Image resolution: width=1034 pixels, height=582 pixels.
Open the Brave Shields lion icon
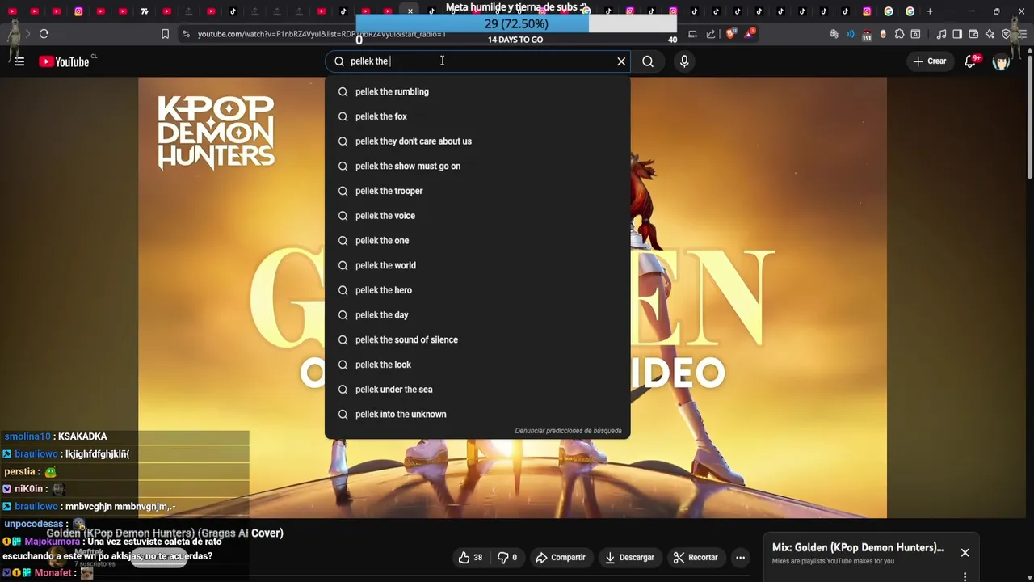coord(731,34)
